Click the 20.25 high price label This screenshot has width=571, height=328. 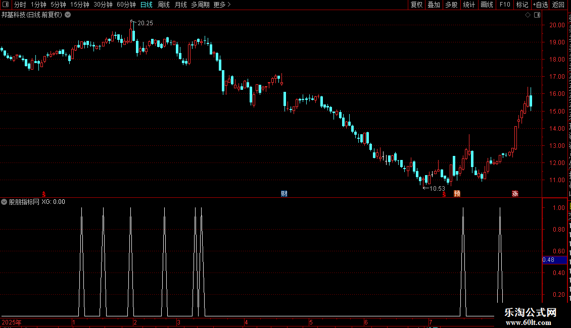pos(145,23)
